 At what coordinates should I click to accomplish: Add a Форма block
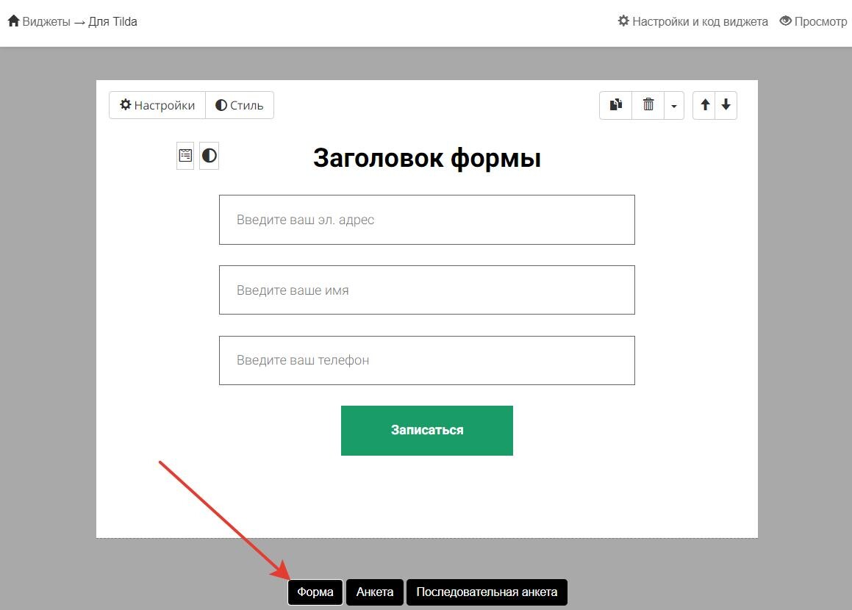click(x=315, y=592)
